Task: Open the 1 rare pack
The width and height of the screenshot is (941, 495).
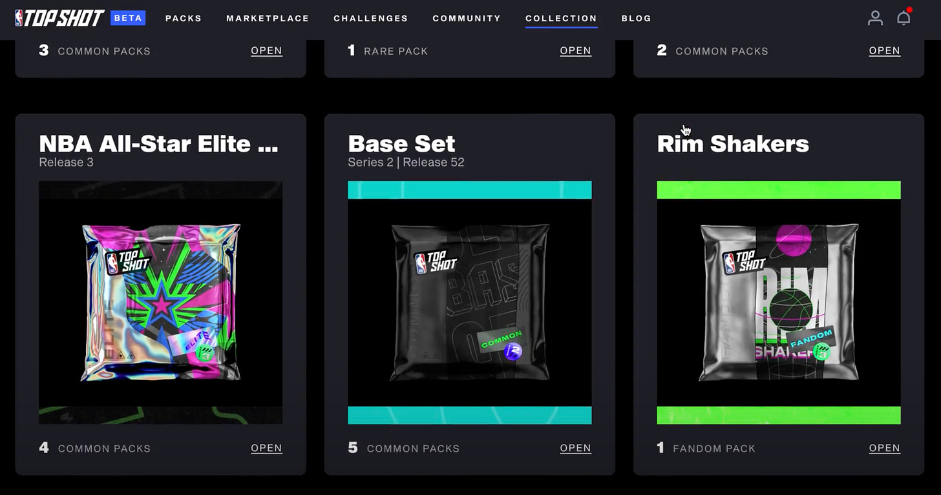Action: pyautogui.click(x=575, y=51)
